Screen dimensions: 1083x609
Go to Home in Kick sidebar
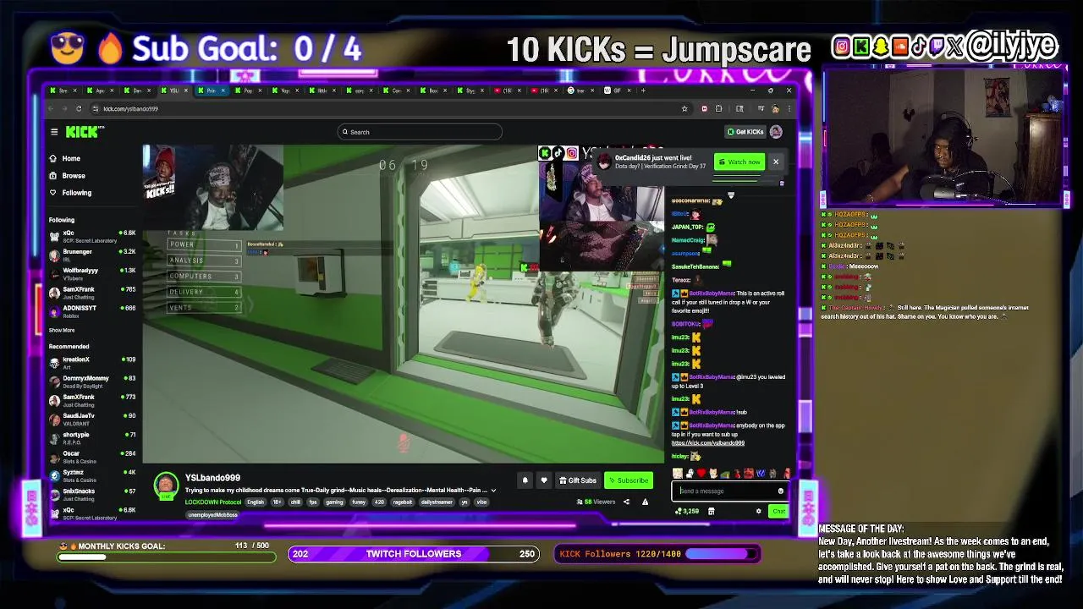click(x=64, y=158)
